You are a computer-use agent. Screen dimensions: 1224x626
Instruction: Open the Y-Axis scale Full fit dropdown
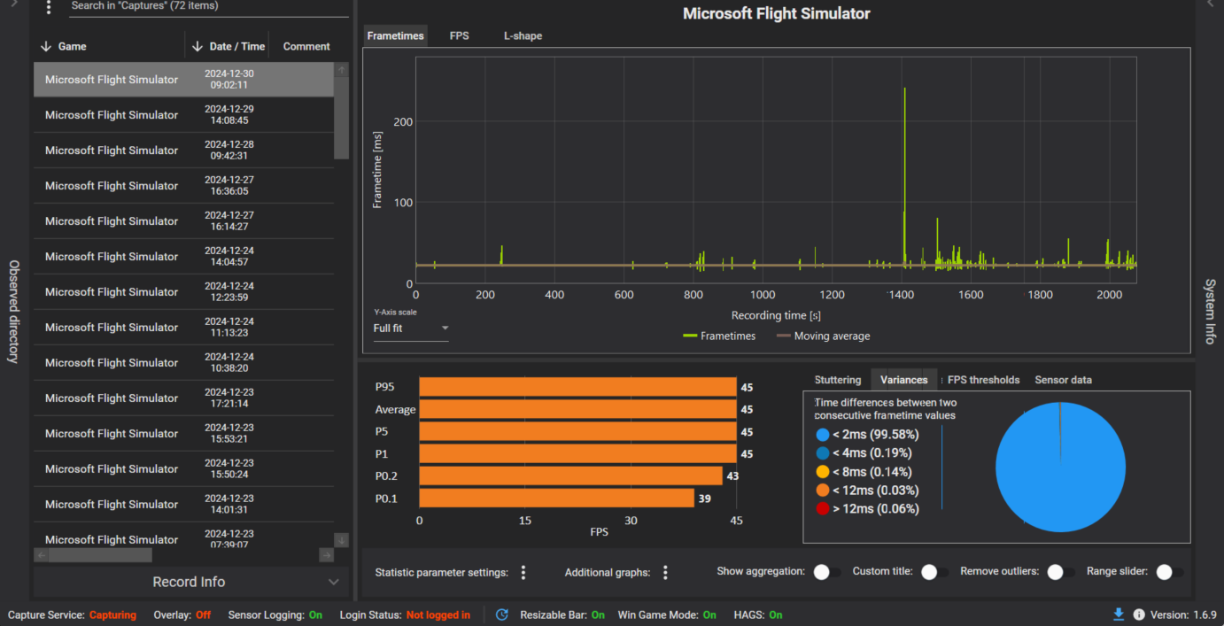[411, 328]
